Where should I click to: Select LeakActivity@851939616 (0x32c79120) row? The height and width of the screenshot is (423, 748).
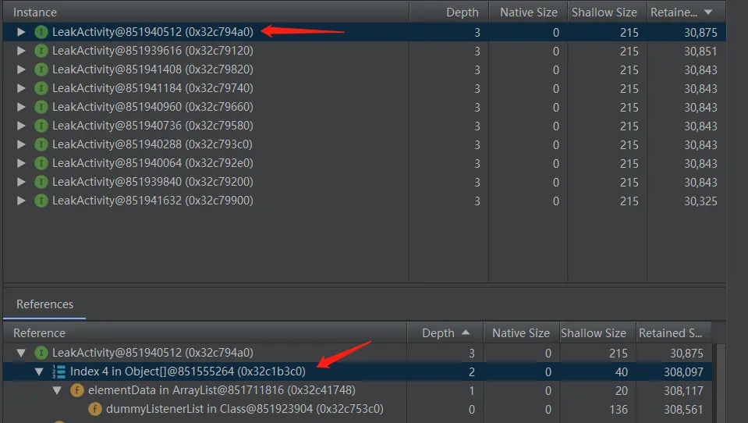point(364,51)
